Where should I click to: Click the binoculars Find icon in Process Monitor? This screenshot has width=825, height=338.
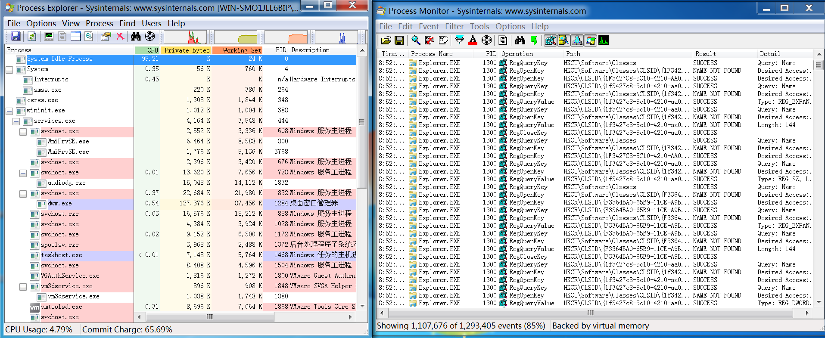(x=520, y=40)
